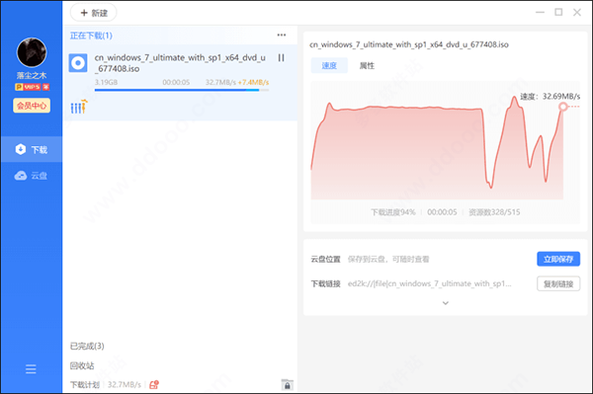Close the download manager window

pos(577,13)
